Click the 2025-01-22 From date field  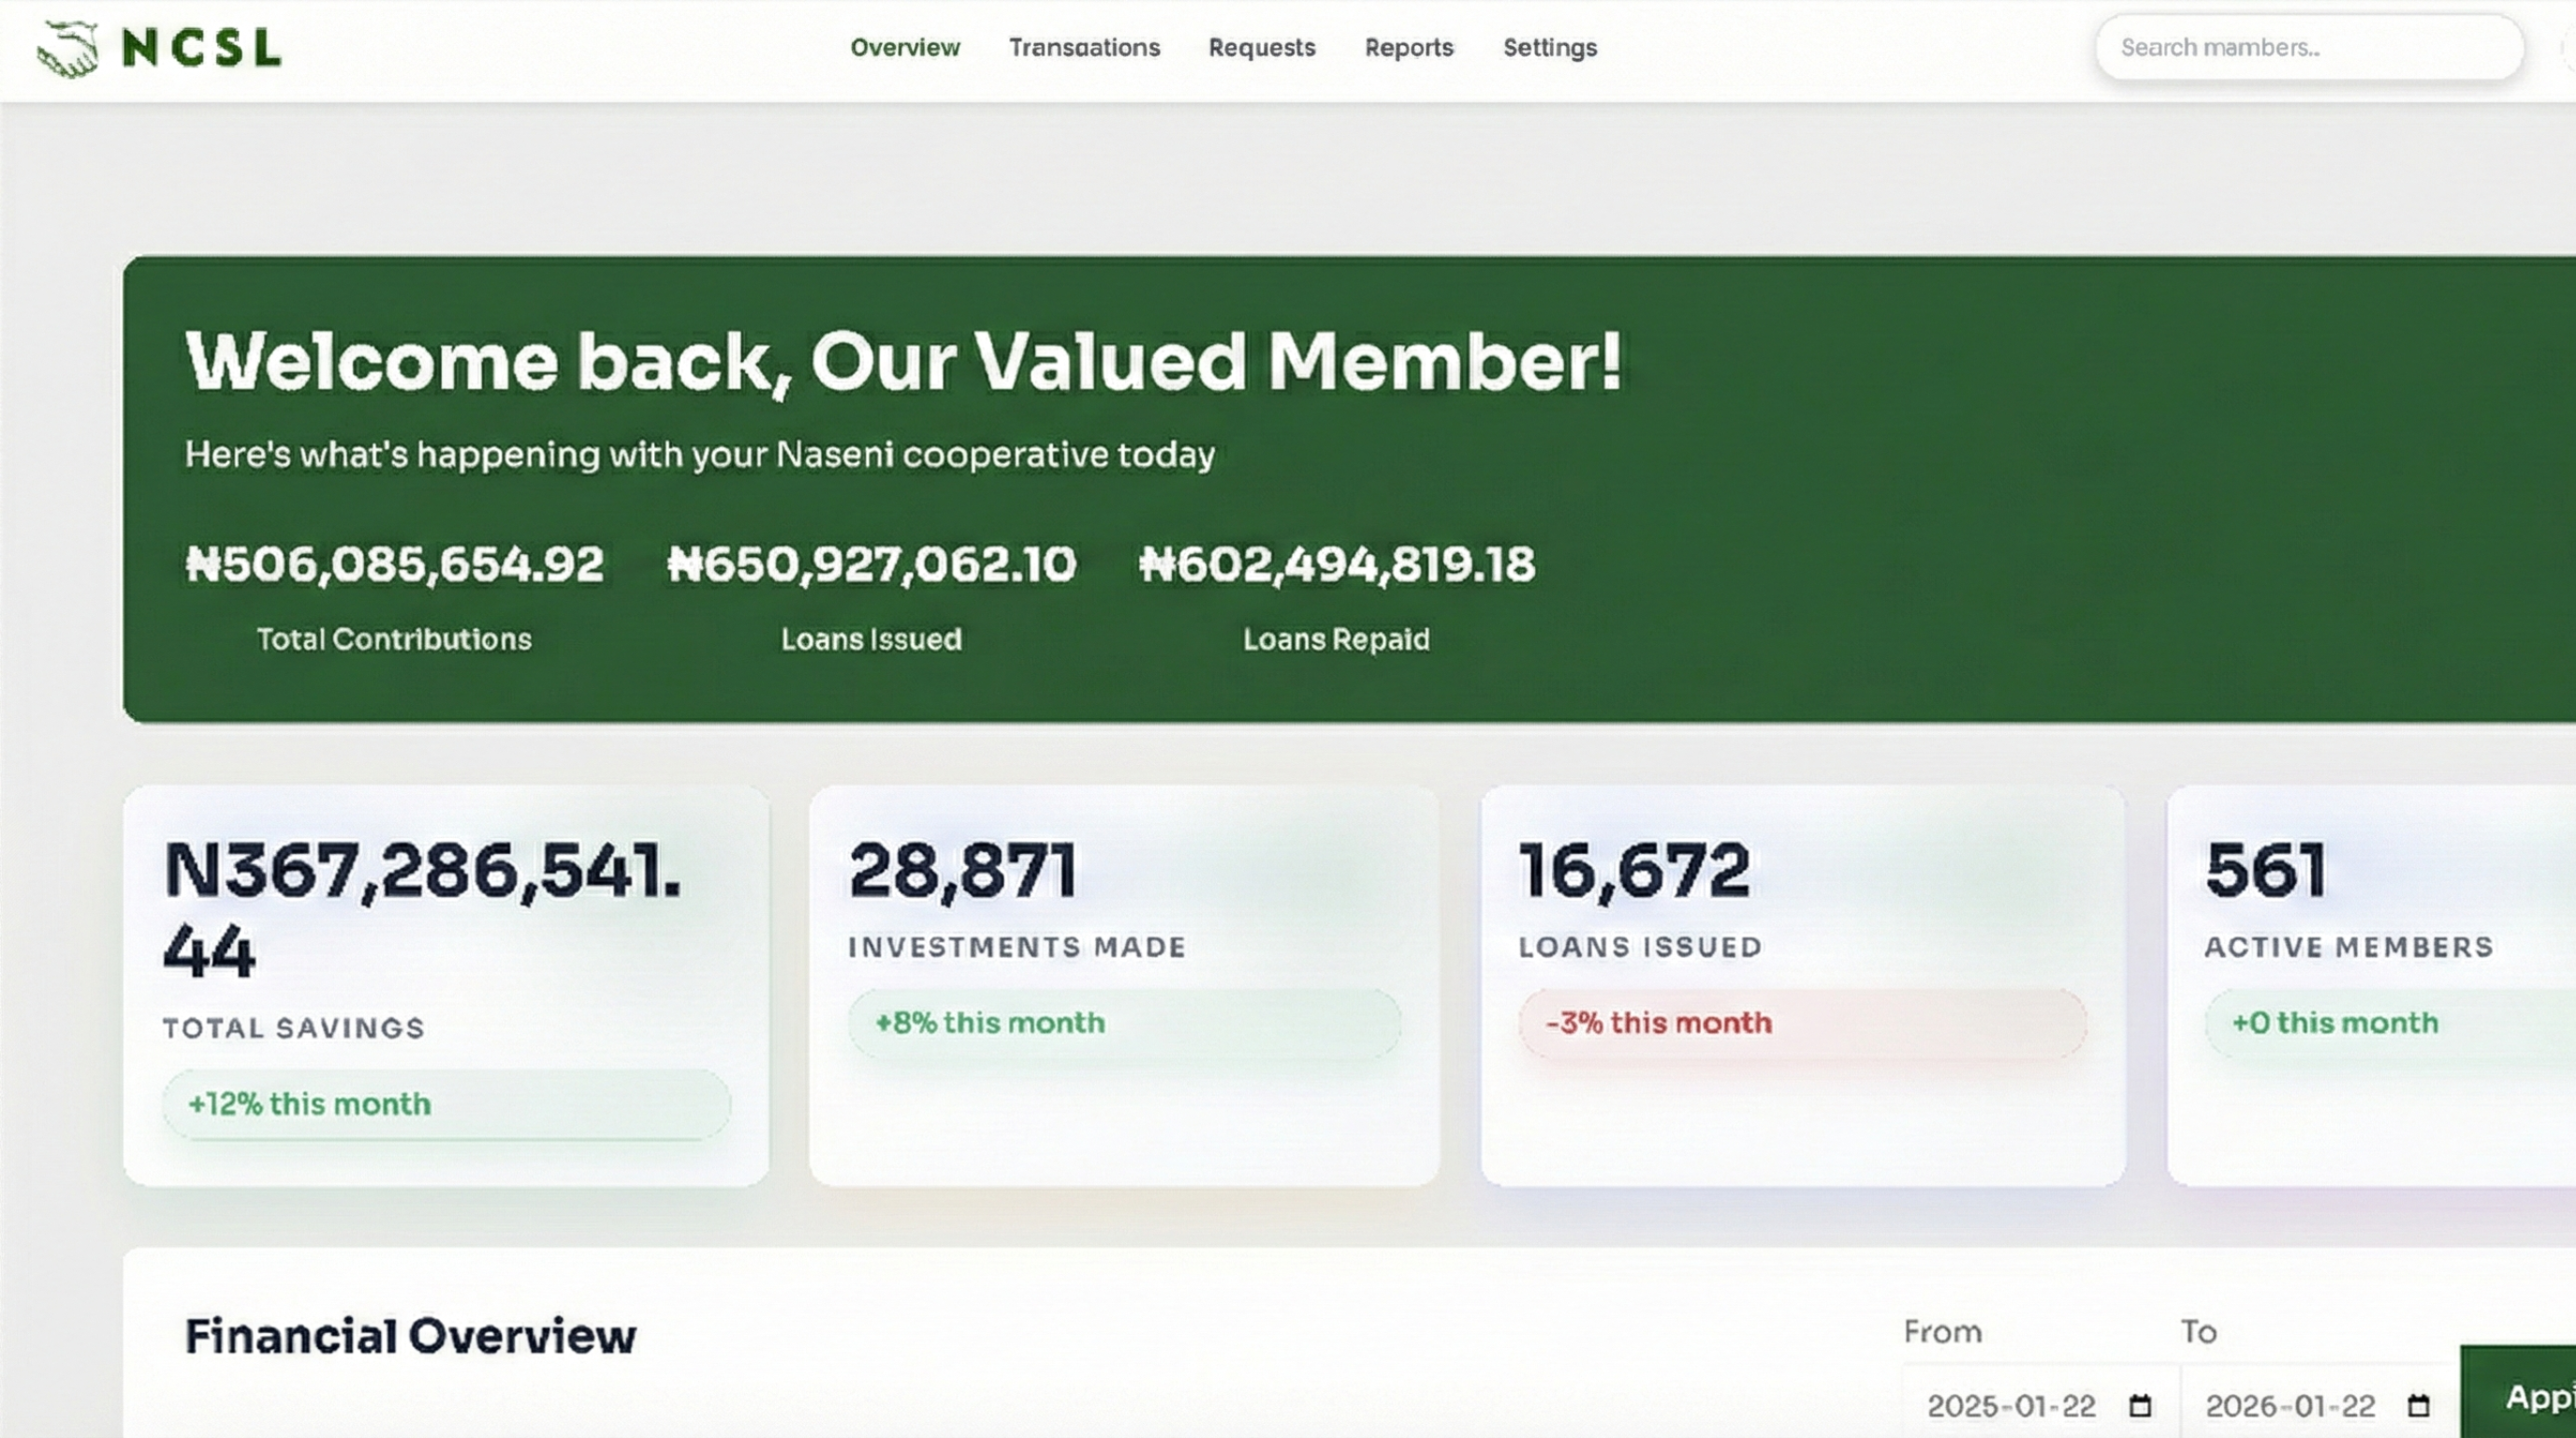click(x=2010, y=1406)
